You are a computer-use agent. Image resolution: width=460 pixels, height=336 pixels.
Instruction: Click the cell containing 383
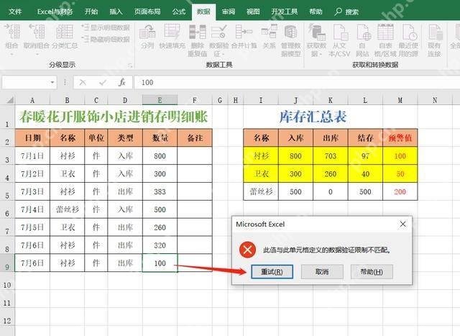[160, 191]
